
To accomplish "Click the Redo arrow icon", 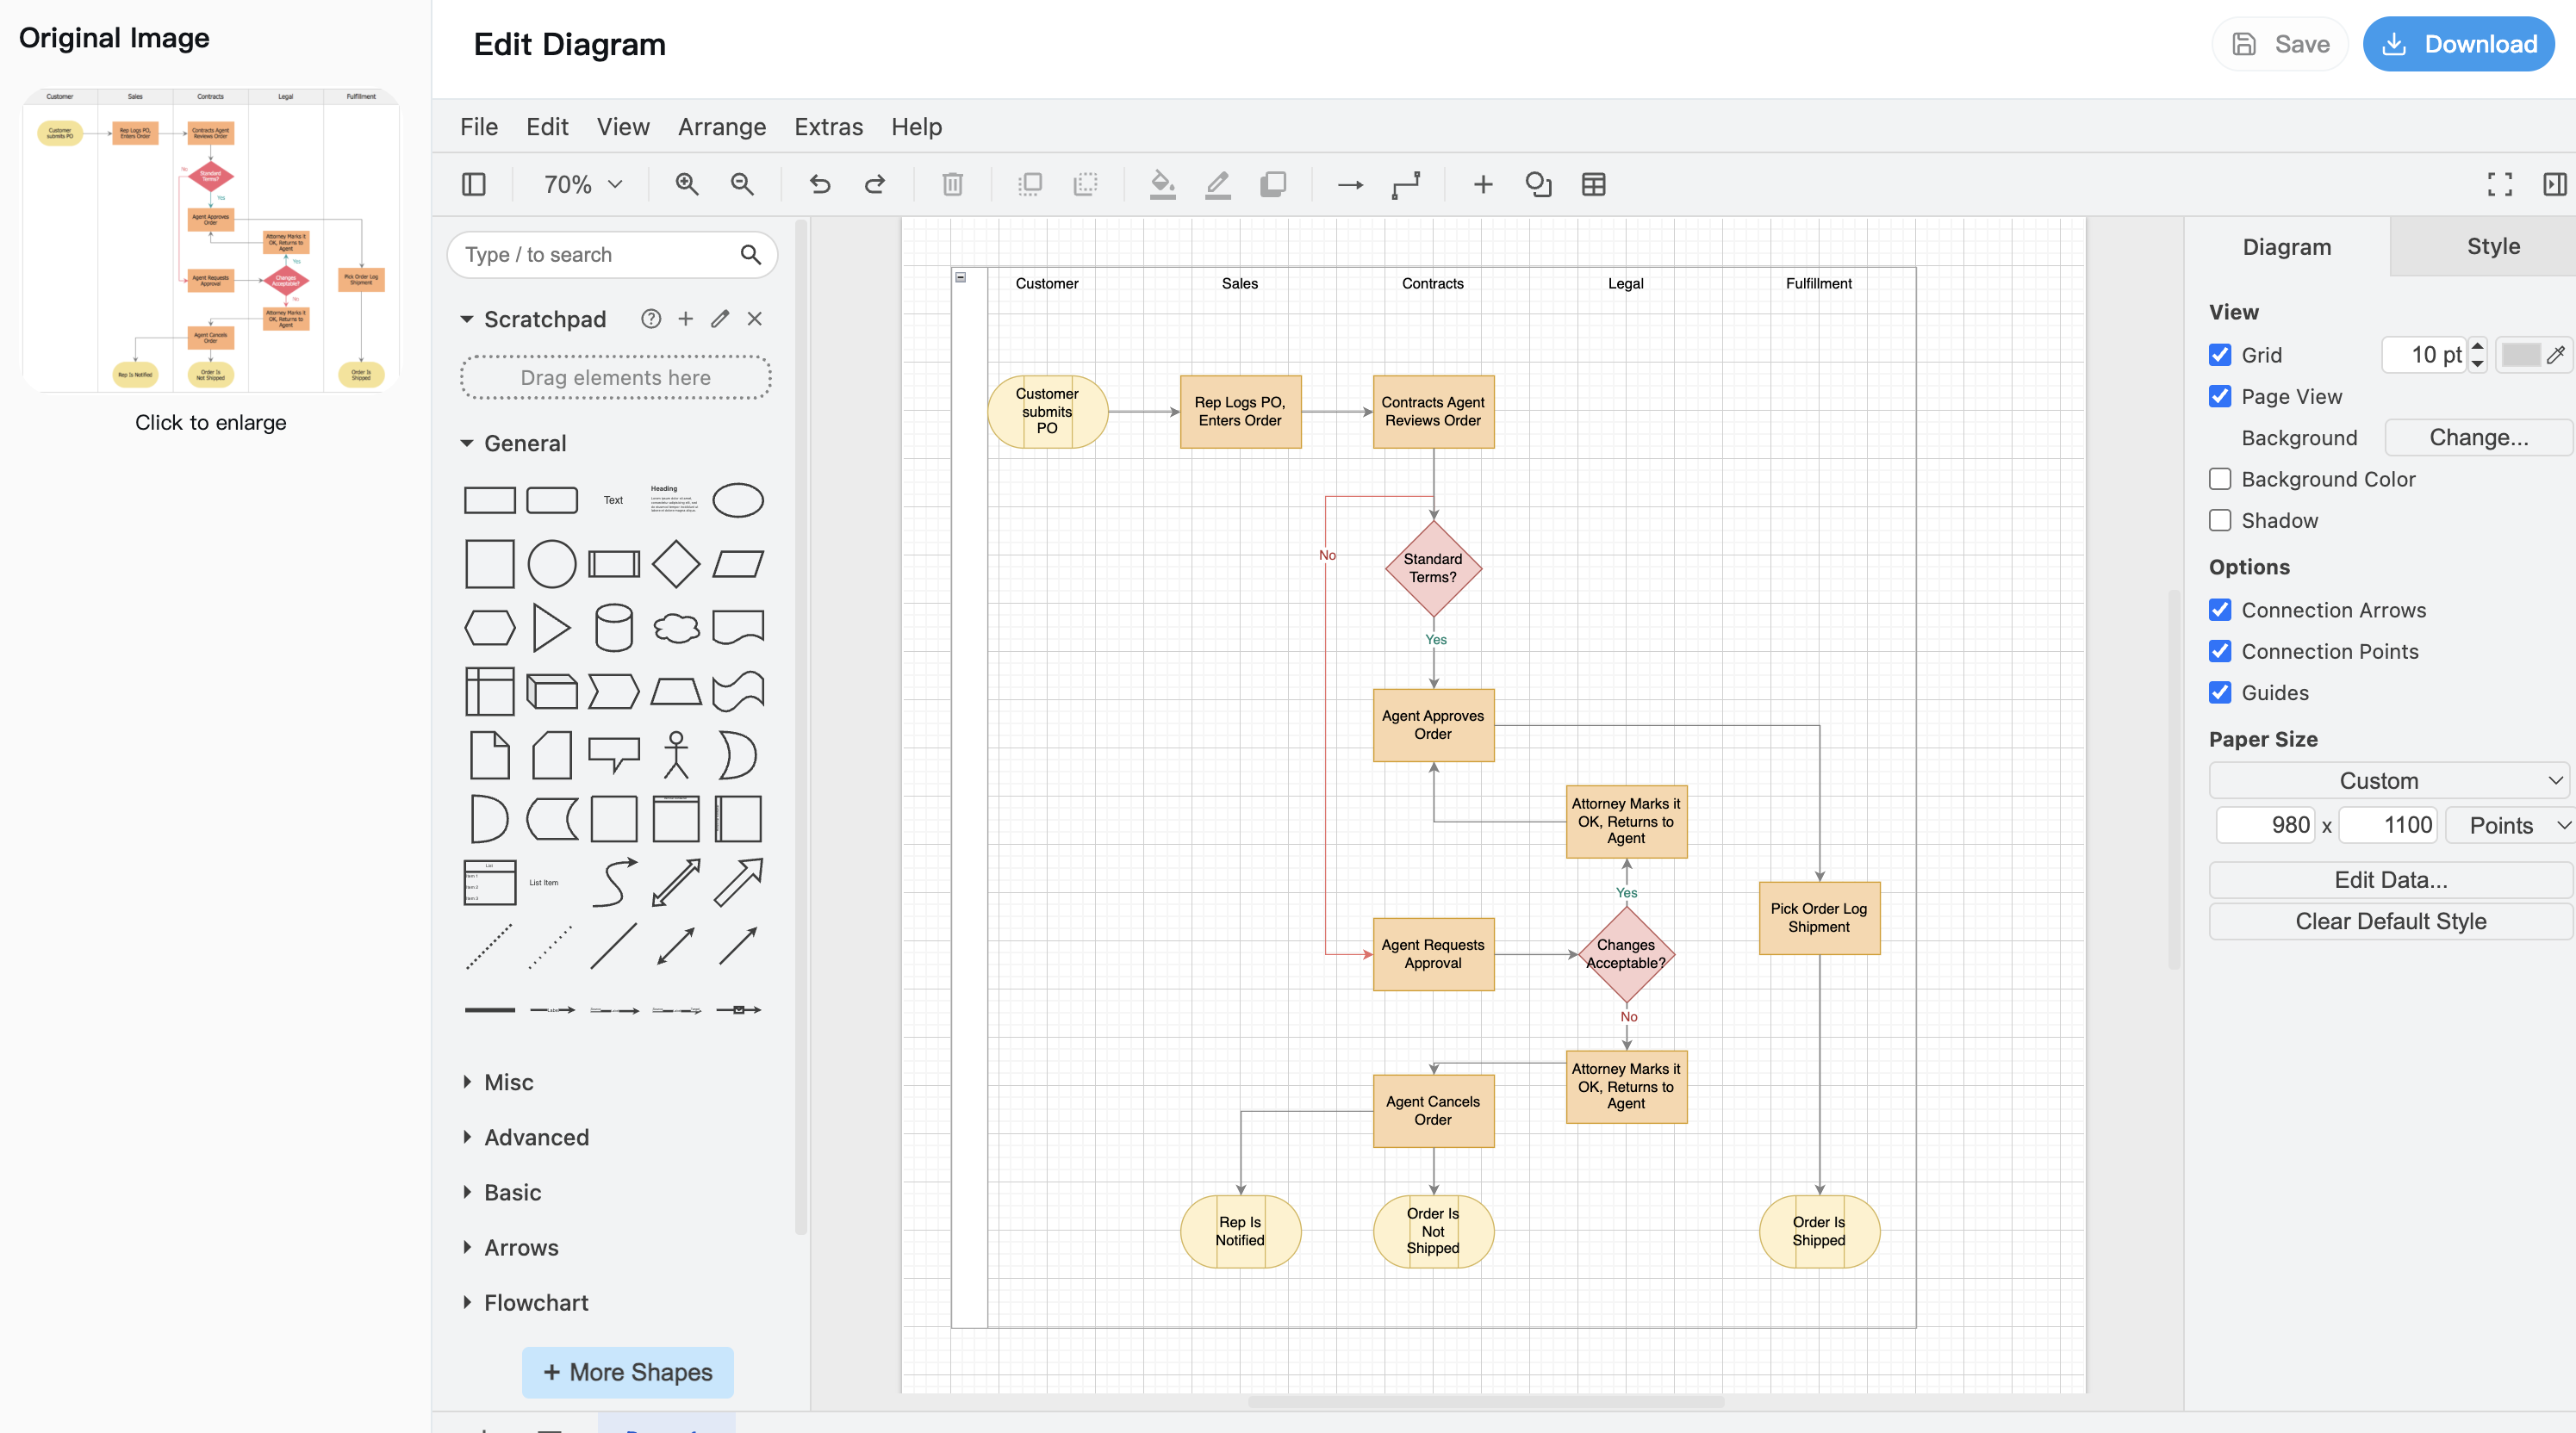I will tap(875, 184).
